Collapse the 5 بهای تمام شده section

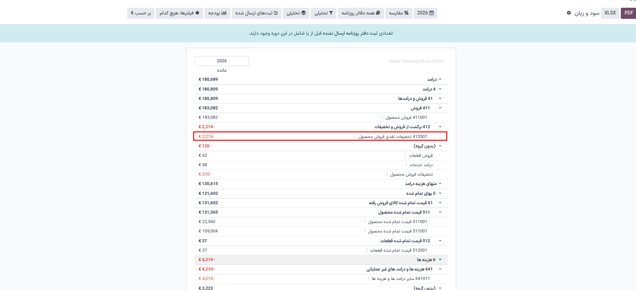point(440,193)
